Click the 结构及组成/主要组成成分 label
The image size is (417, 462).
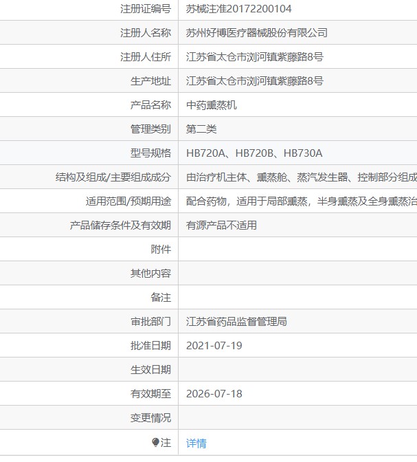coord(113,177)
